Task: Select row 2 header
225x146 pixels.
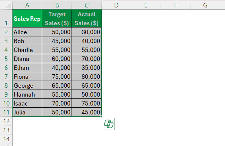Action: tap(6, 32)
